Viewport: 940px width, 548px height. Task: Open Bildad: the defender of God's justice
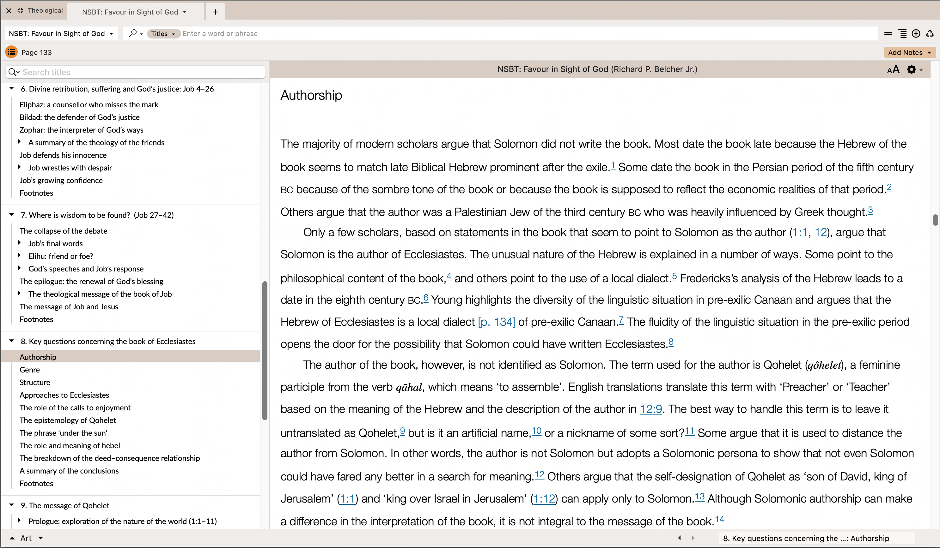(x=79, y=117)
